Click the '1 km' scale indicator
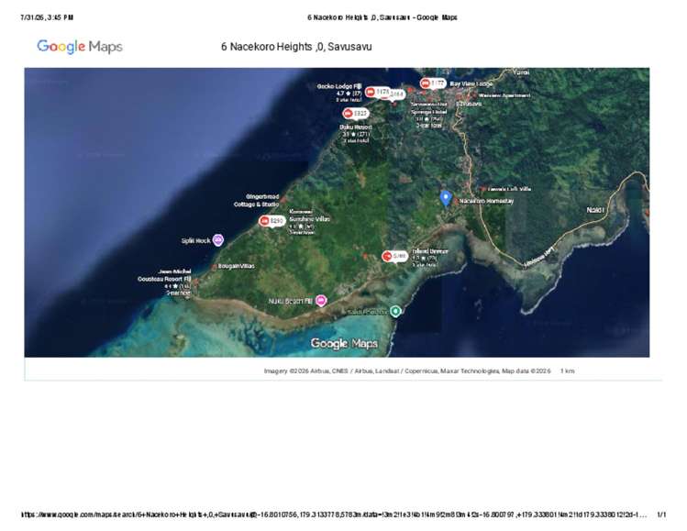The width and height of the screenshot is (687, 531). tap(568, 371)
